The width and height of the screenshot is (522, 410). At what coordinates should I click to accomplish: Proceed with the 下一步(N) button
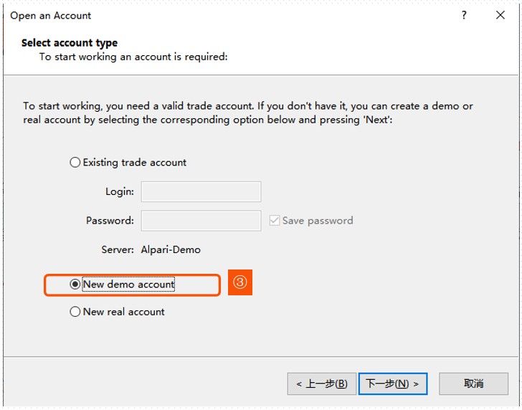click(393, 383)
